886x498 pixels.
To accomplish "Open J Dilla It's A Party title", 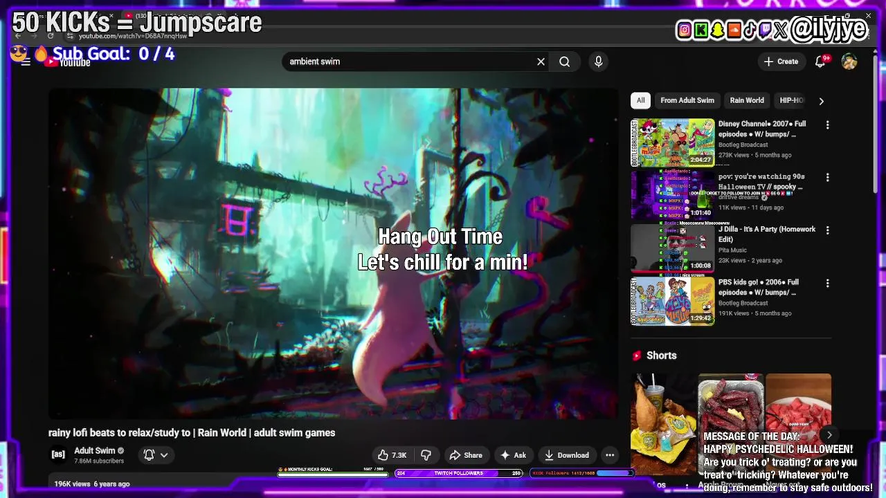I will click(x=767, y=234).
